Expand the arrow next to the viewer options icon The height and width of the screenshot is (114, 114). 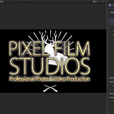click(105, 2)
